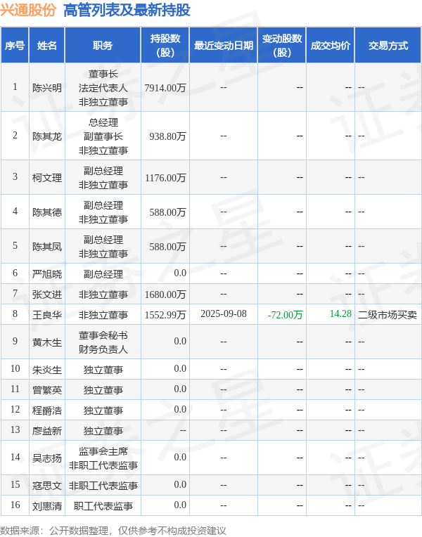
Task: Click the 董事会秘书 position for 黄木生
Action: pos(103,335)
